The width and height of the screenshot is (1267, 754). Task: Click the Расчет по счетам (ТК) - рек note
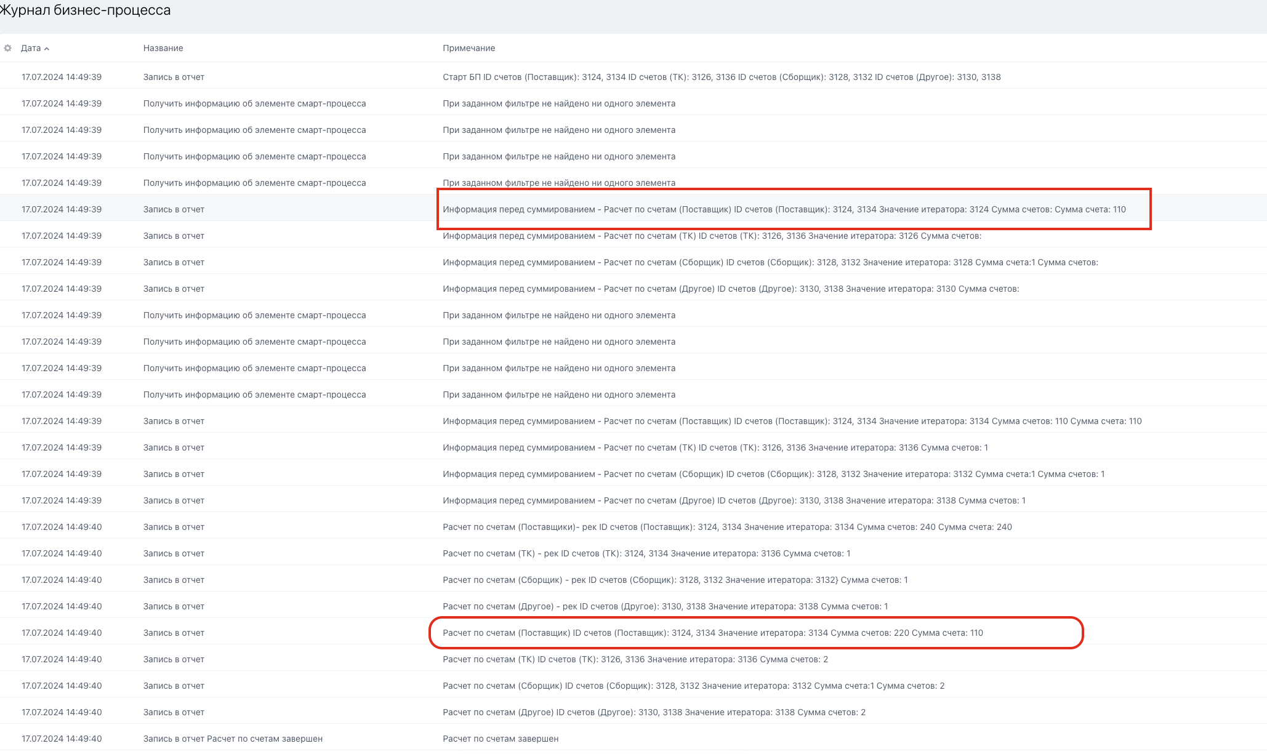646,553
